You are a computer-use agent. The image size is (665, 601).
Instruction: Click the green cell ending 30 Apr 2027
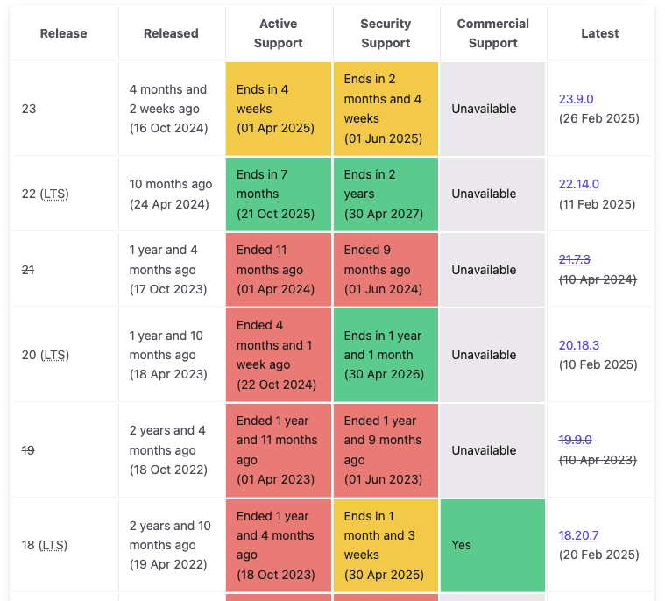pyautogui.click(x=386, y=194)
